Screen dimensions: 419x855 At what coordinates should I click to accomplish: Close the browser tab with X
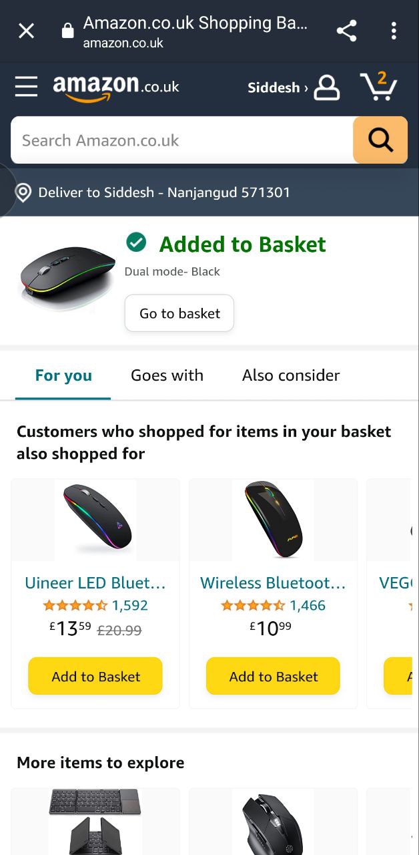point(26,31)
